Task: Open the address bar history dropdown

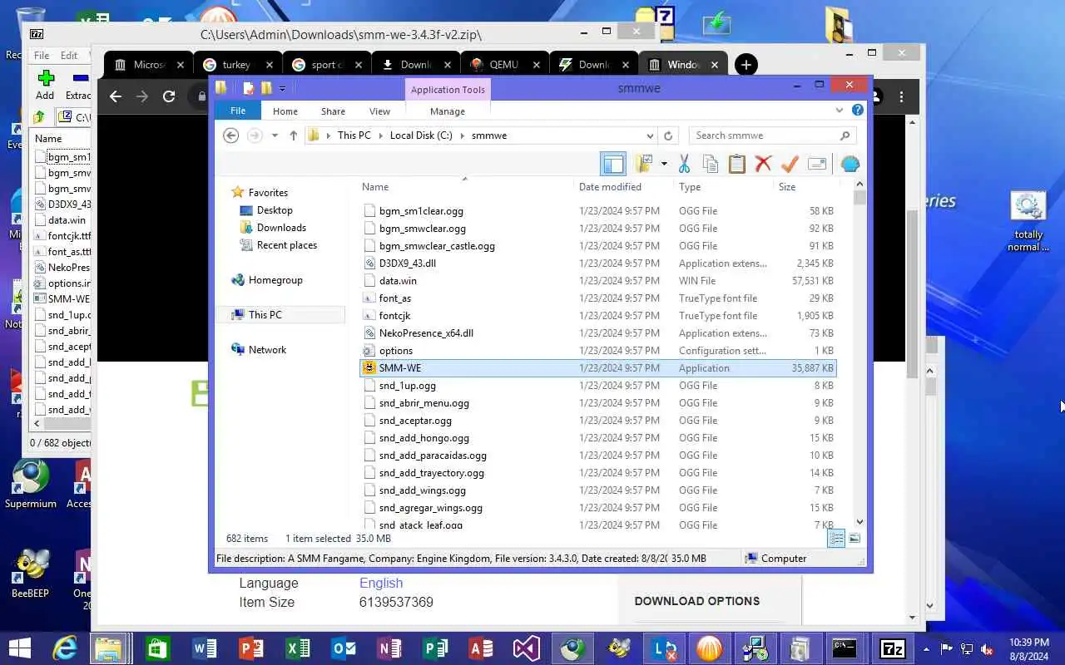Action: (x=650, y=135)
